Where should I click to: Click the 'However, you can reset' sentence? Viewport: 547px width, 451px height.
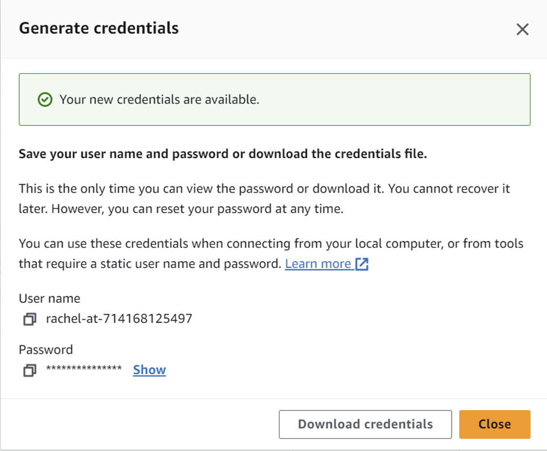(198, 209)
